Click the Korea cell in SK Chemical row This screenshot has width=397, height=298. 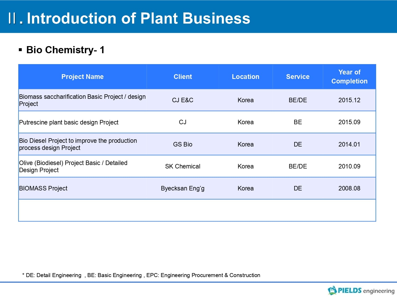coord(246,166)
